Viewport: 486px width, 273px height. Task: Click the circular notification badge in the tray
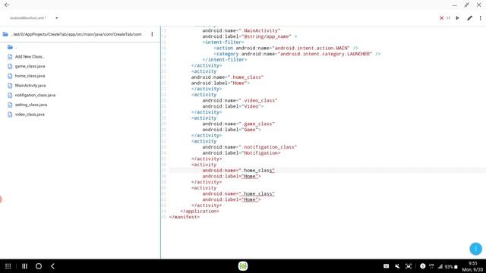422,266
